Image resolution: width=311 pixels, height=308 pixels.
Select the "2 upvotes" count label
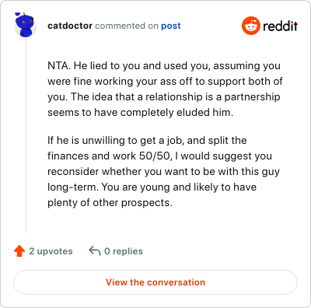tap(51, 251)
